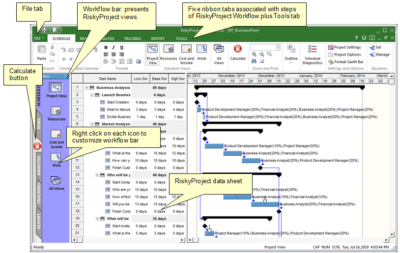Switch to the REPORT ribbon tab
This screenshot has width=400, height=253.
click(x=158, y=38)
